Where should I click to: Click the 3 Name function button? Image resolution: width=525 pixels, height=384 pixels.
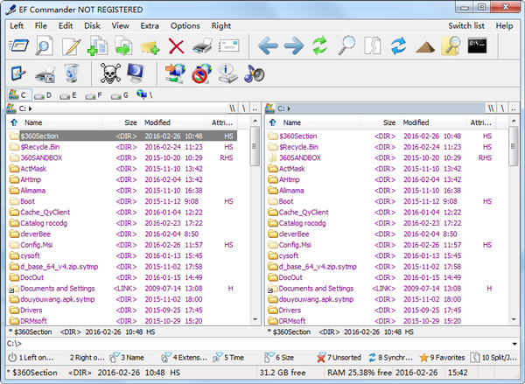pyautogui.click(x=127, y=358)
